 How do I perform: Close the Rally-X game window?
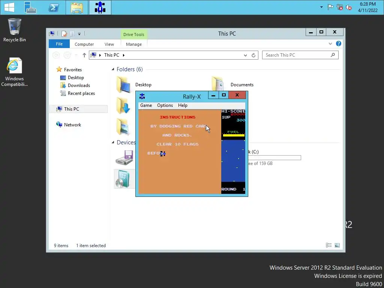[237, 95]
